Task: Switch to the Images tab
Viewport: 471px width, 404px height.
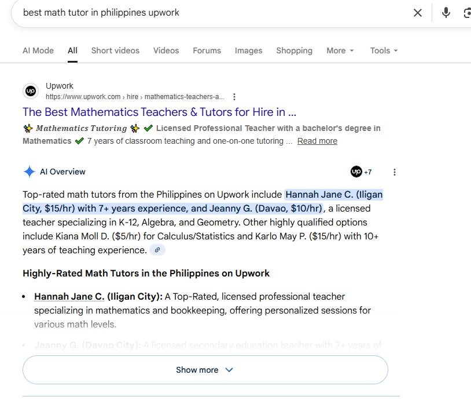Action: tap(248, 50)
